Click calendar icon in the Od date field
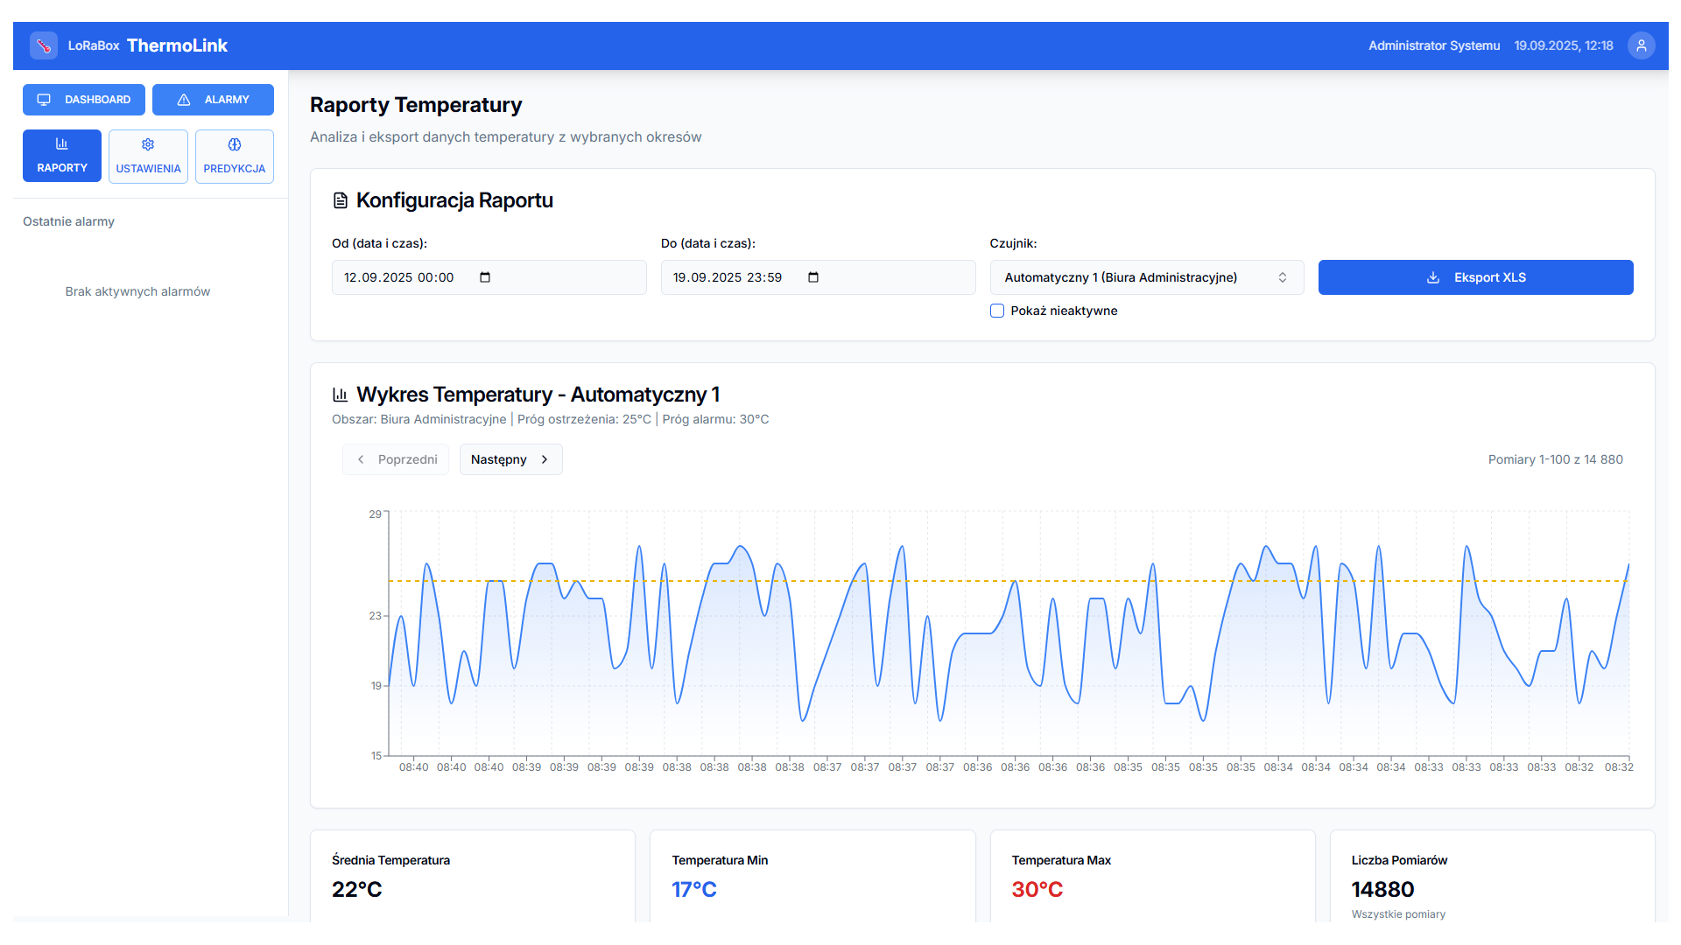1681x945 pixels. (485, 277)
